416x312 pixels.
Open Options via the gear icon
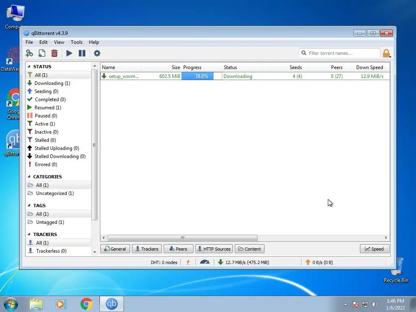[97, 53]
